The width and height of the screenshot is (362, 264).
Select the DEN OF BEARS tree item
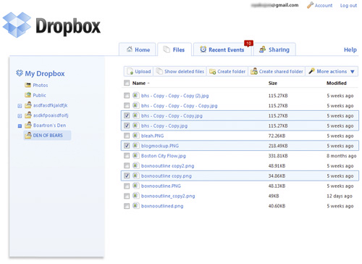[47, 135]
